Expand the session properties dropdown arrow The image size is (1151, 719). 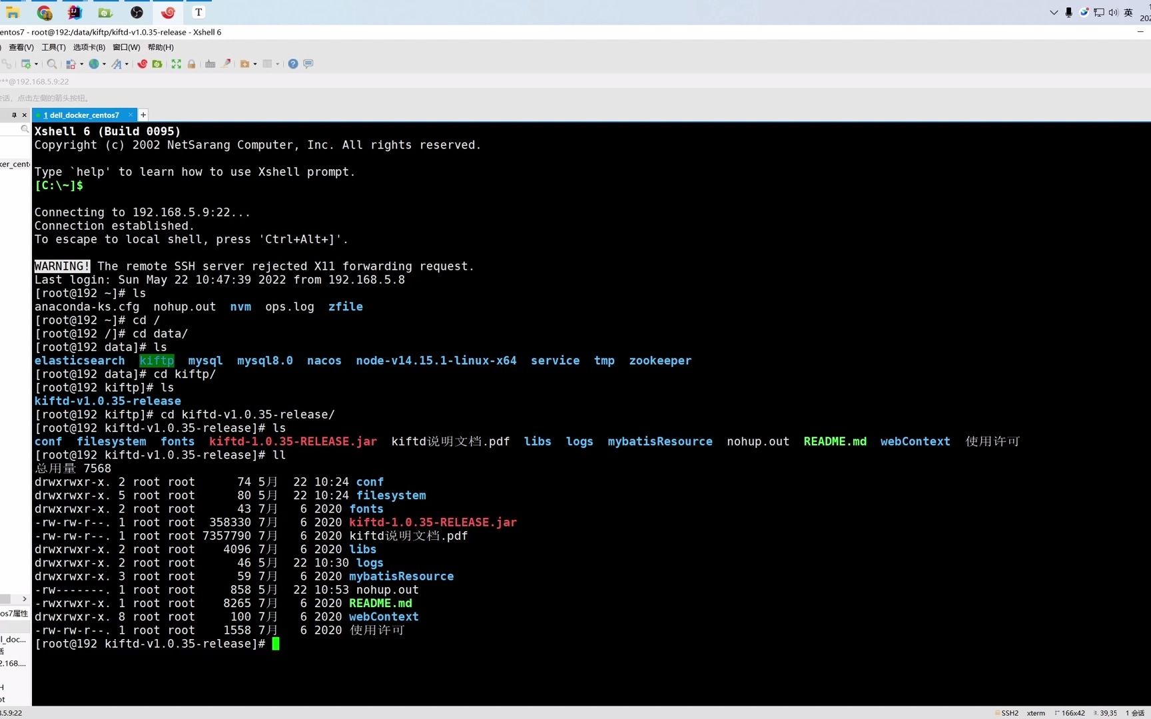[x=36, y=64]
